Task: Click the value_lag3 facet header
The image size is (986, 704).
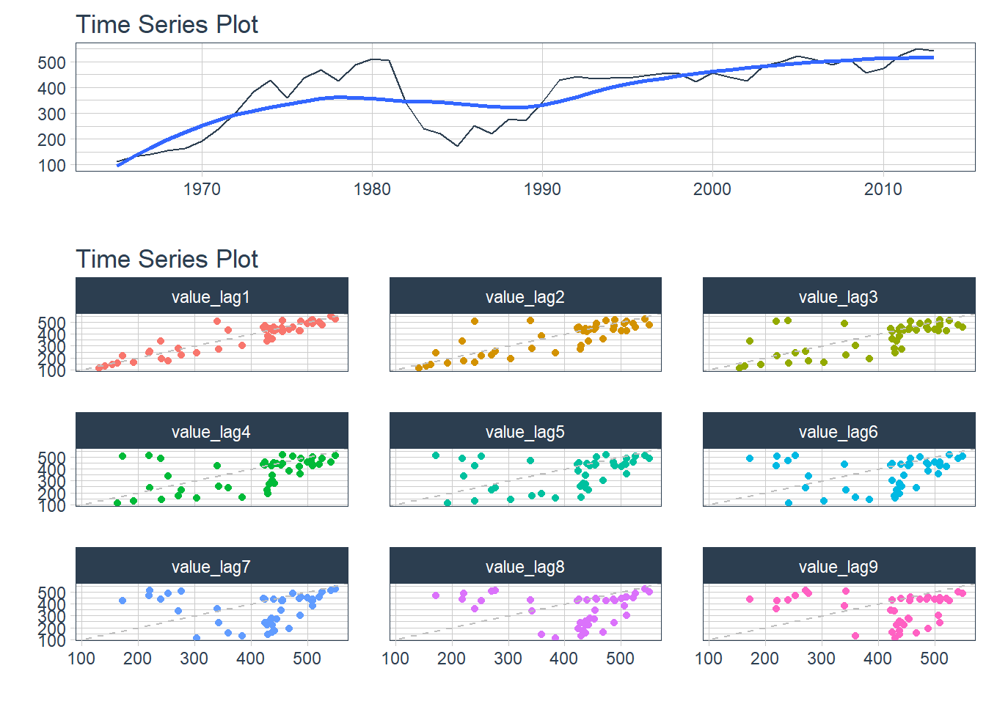Action: 839,296
